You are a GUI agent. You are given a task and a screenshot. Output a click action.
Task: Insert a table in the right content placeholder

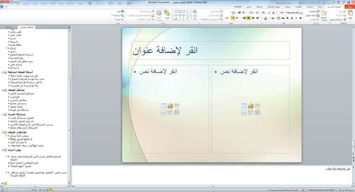tap(244, 106)
